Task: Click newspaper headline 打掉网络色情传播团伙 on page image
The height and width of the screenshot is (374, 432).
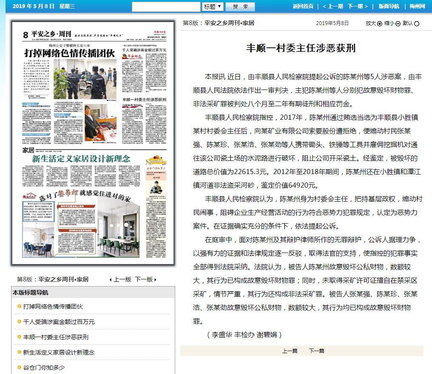Action: 69,53
